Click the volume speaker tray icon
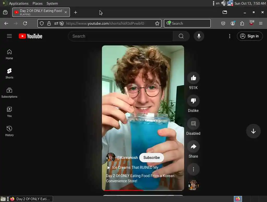This screenshot has height=202, width=267. pyautogui.click(x=223, y=3)
